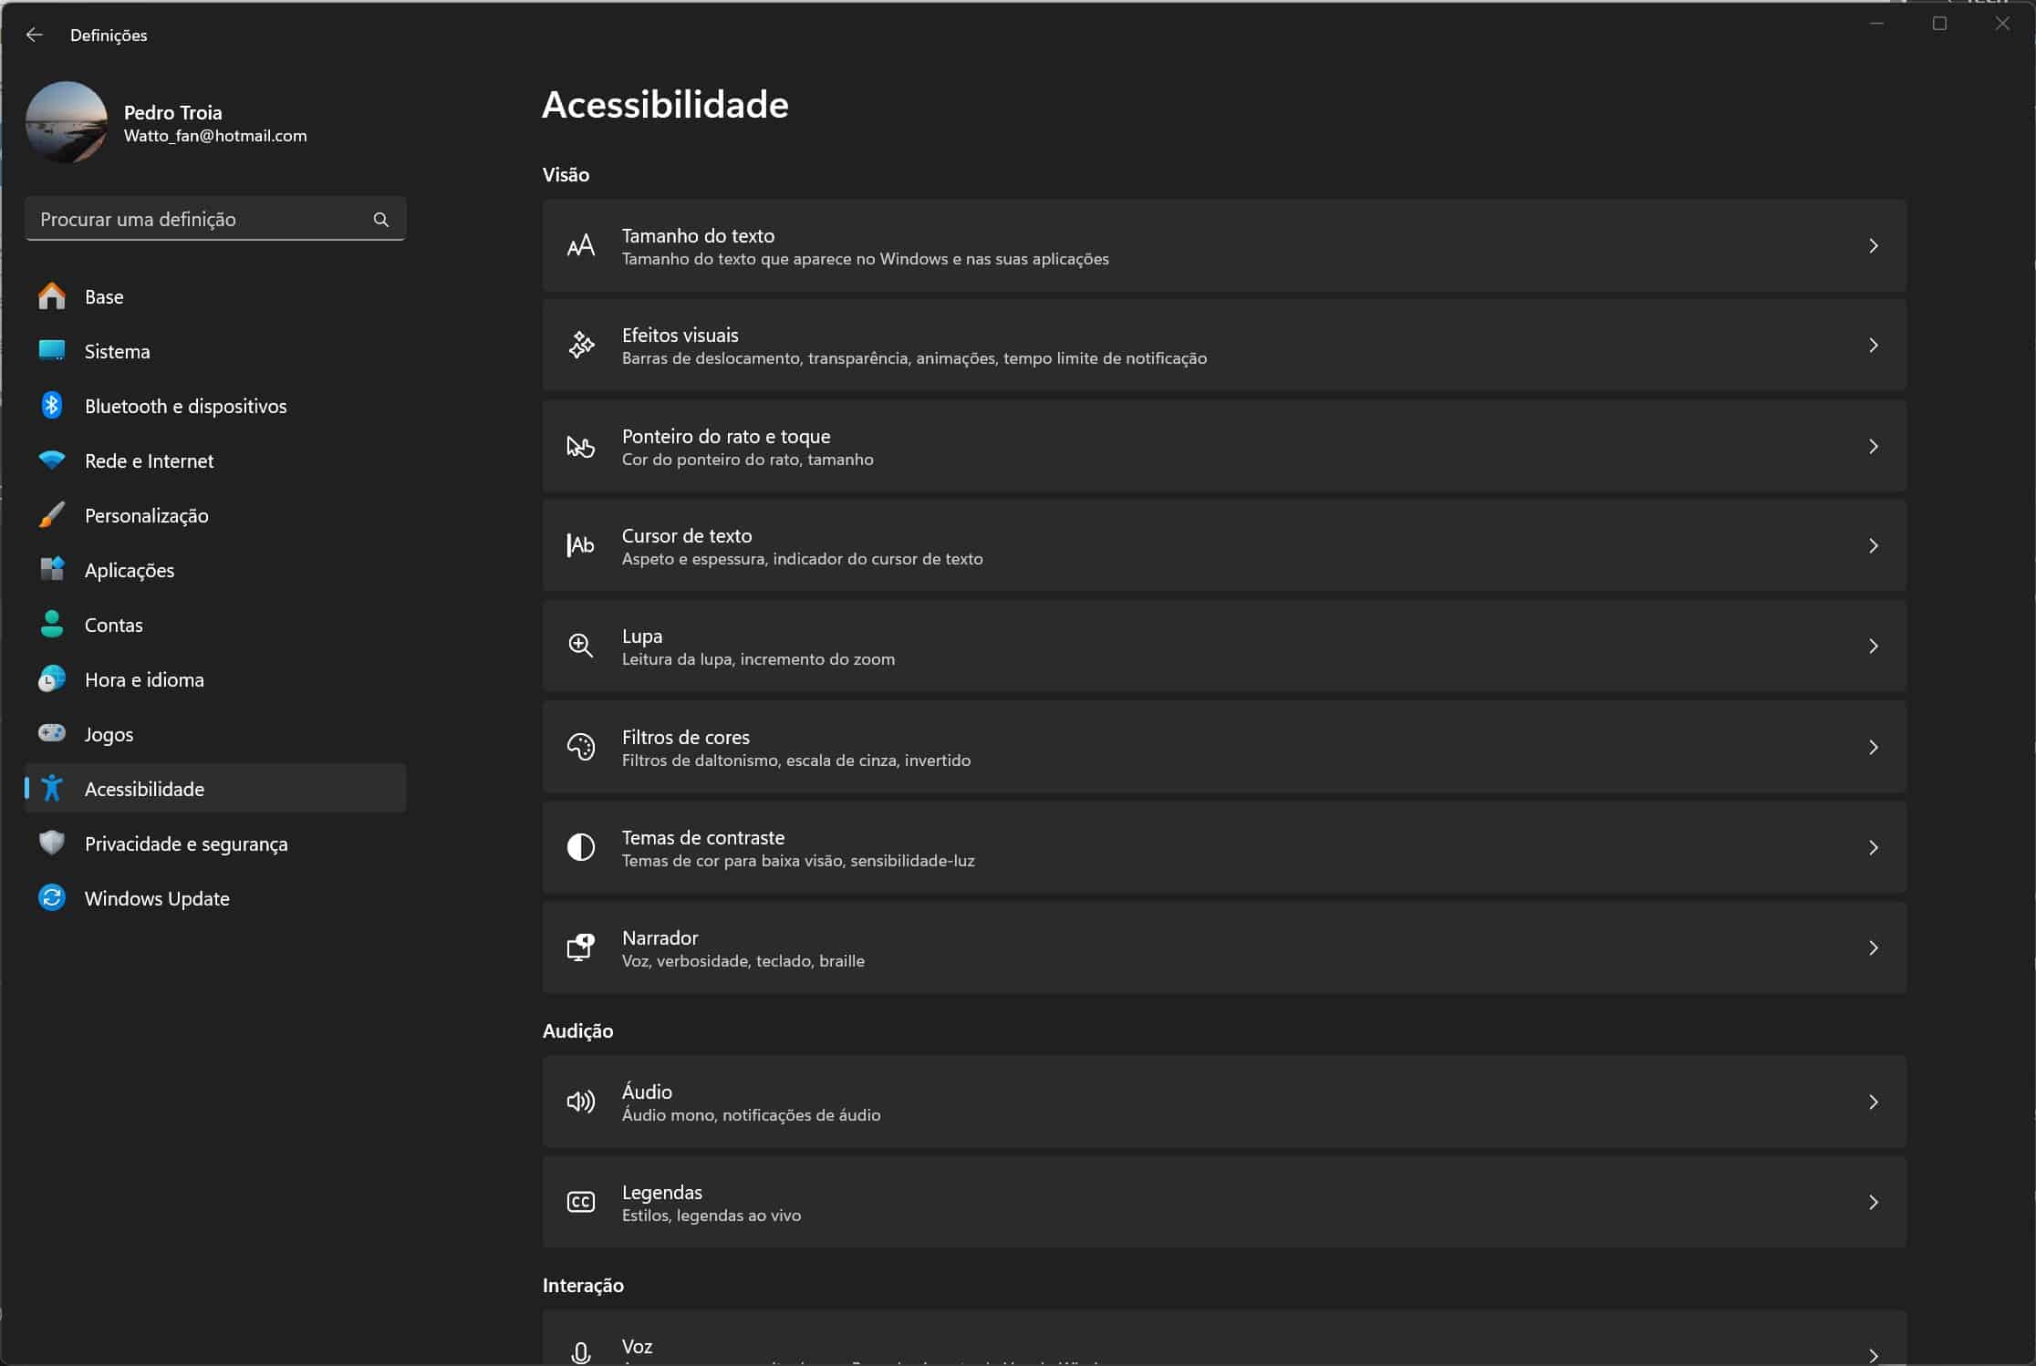The height and width of the screenshot is (1366, 2036).
Task: Click the search magnifier icon in sidebar
Action: pos(381,220)
